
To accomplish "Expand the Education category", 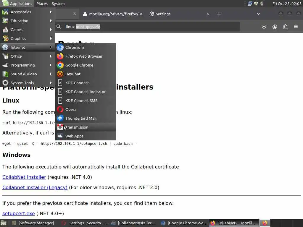I will 28,21.
